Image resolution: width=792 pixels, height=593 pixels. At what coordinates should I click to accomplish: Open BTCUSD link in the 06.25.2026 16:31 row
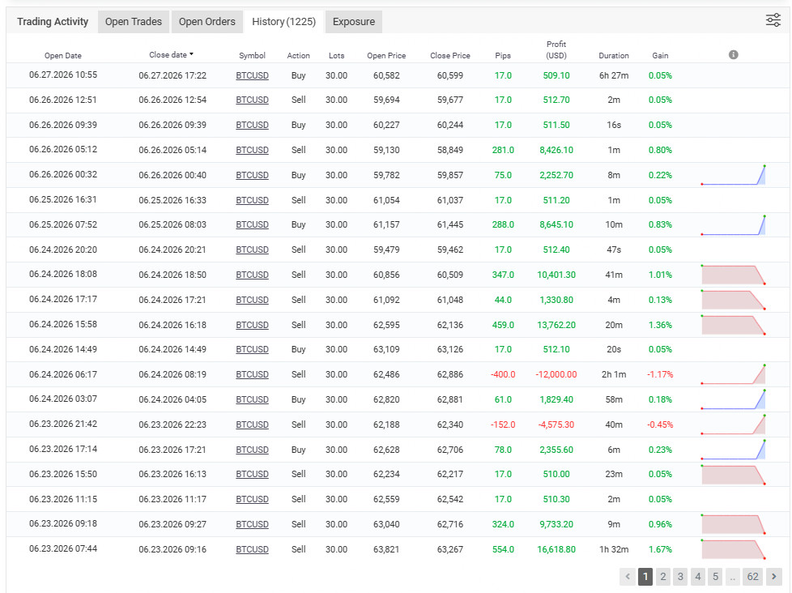(x=252, y=200)
